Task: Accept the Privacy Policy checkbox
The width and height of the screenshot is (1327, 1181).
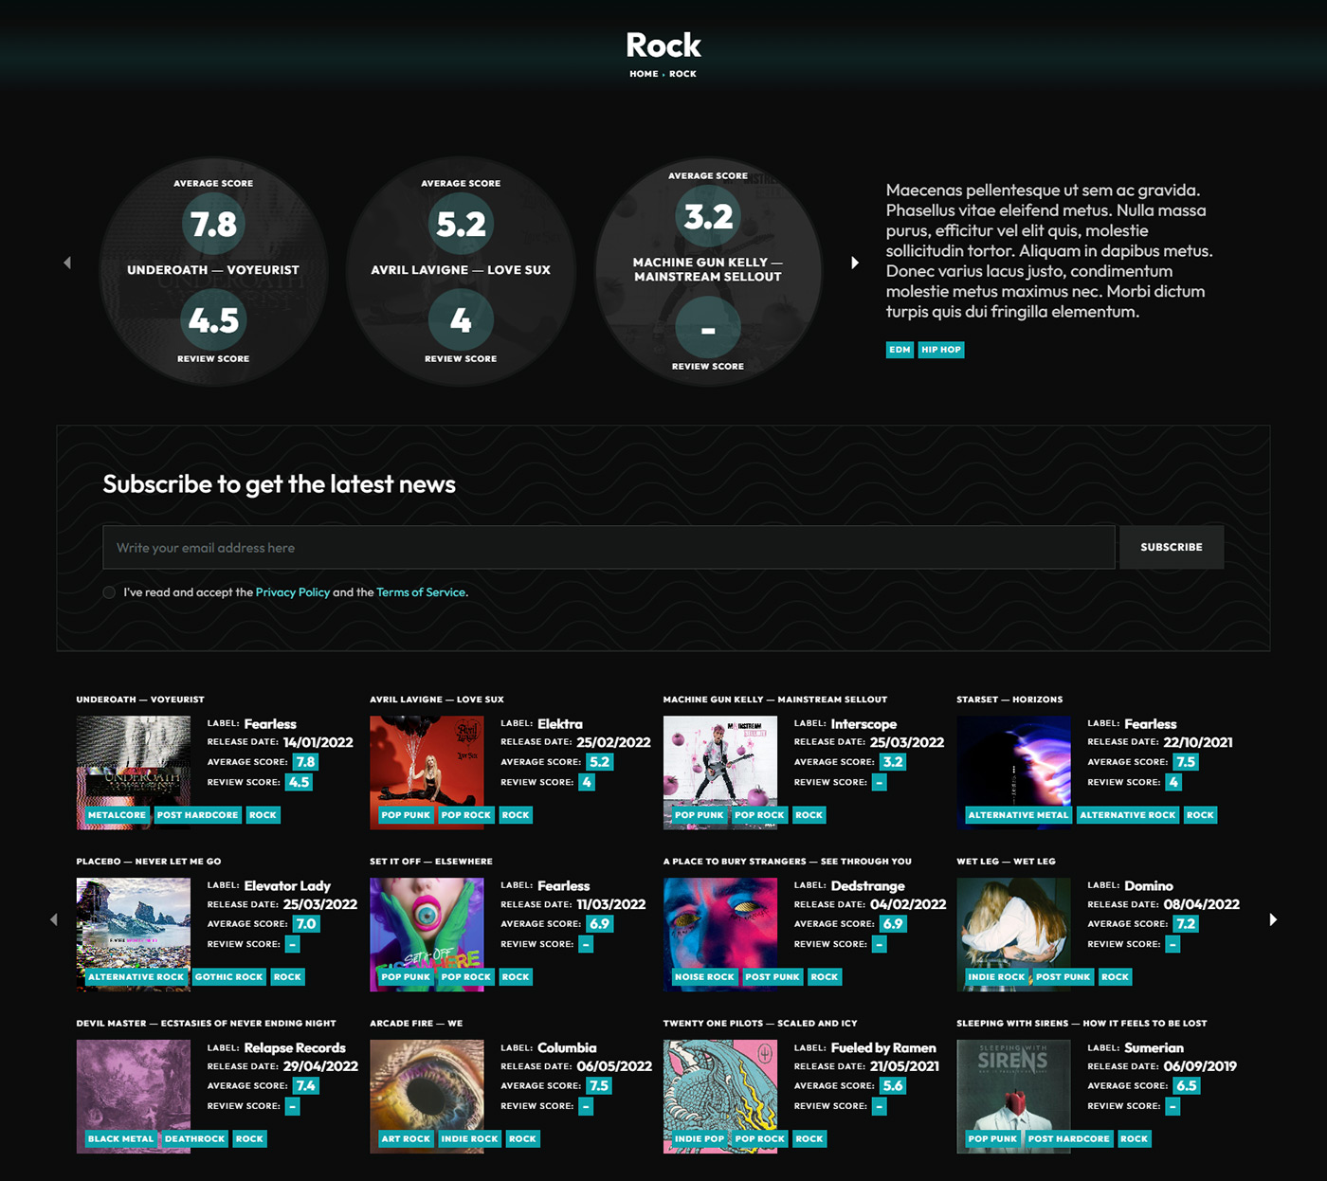Action: [x=109, y=592]
